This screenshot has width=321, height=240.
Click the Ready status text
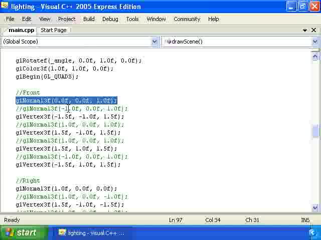12,220
